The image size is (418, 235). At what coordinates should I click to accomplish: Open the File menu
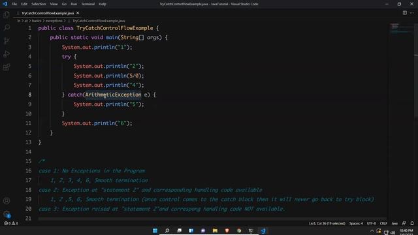pyautogui.click(x=14, y=4)
